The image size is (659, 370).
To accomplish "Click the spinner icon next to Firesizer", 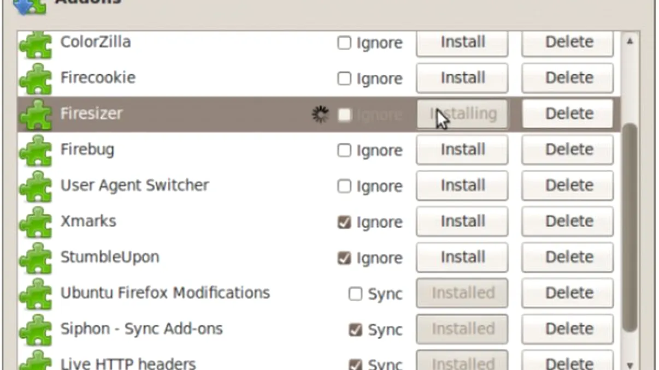I will pos(320,114).
